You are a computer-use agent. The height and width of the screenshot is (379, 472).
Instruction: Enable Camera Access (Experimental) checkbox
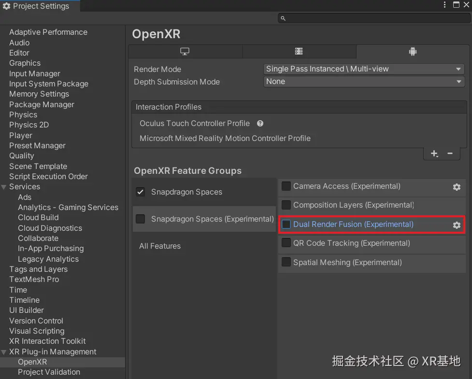coord(286,186)
